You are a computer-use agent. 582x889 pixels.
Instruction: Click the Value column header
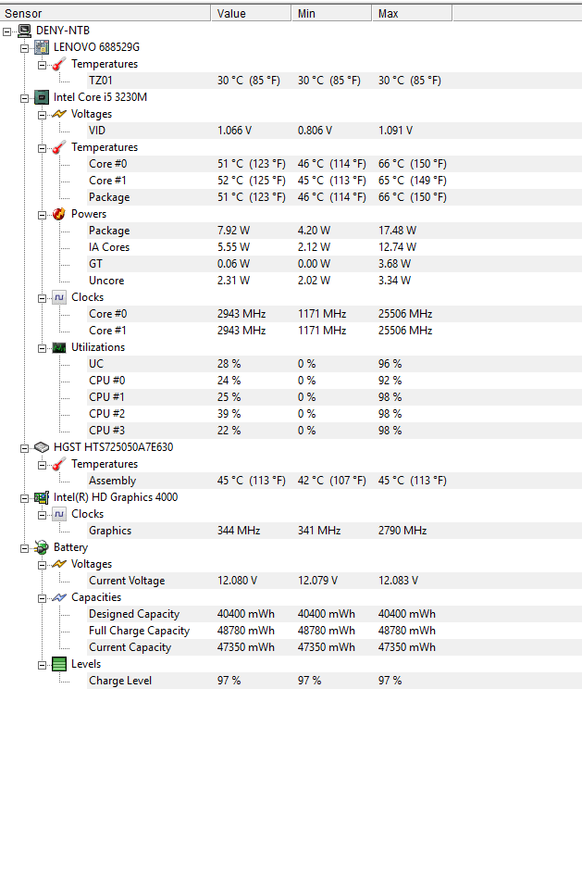[x=251, y=13]
